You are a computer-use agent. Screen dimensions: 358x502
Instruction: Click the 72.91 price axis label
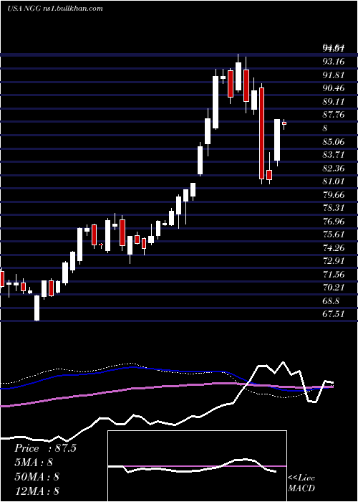tap(334, 261)
